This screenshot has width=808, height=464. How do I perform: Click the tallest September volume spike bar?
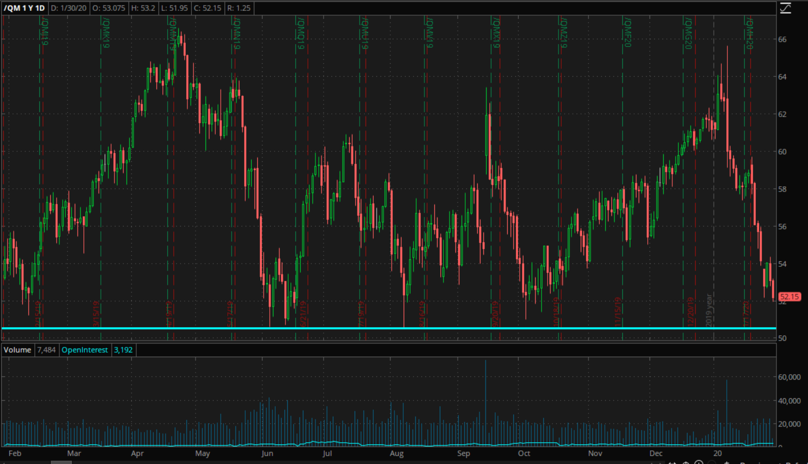(485, 403)
